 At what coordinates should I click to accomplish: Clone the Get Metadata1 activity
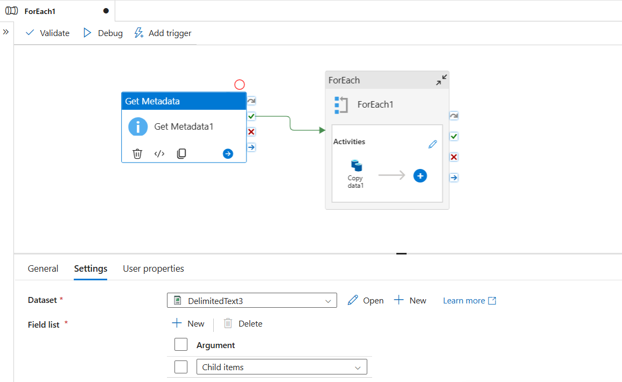point(181,153)
